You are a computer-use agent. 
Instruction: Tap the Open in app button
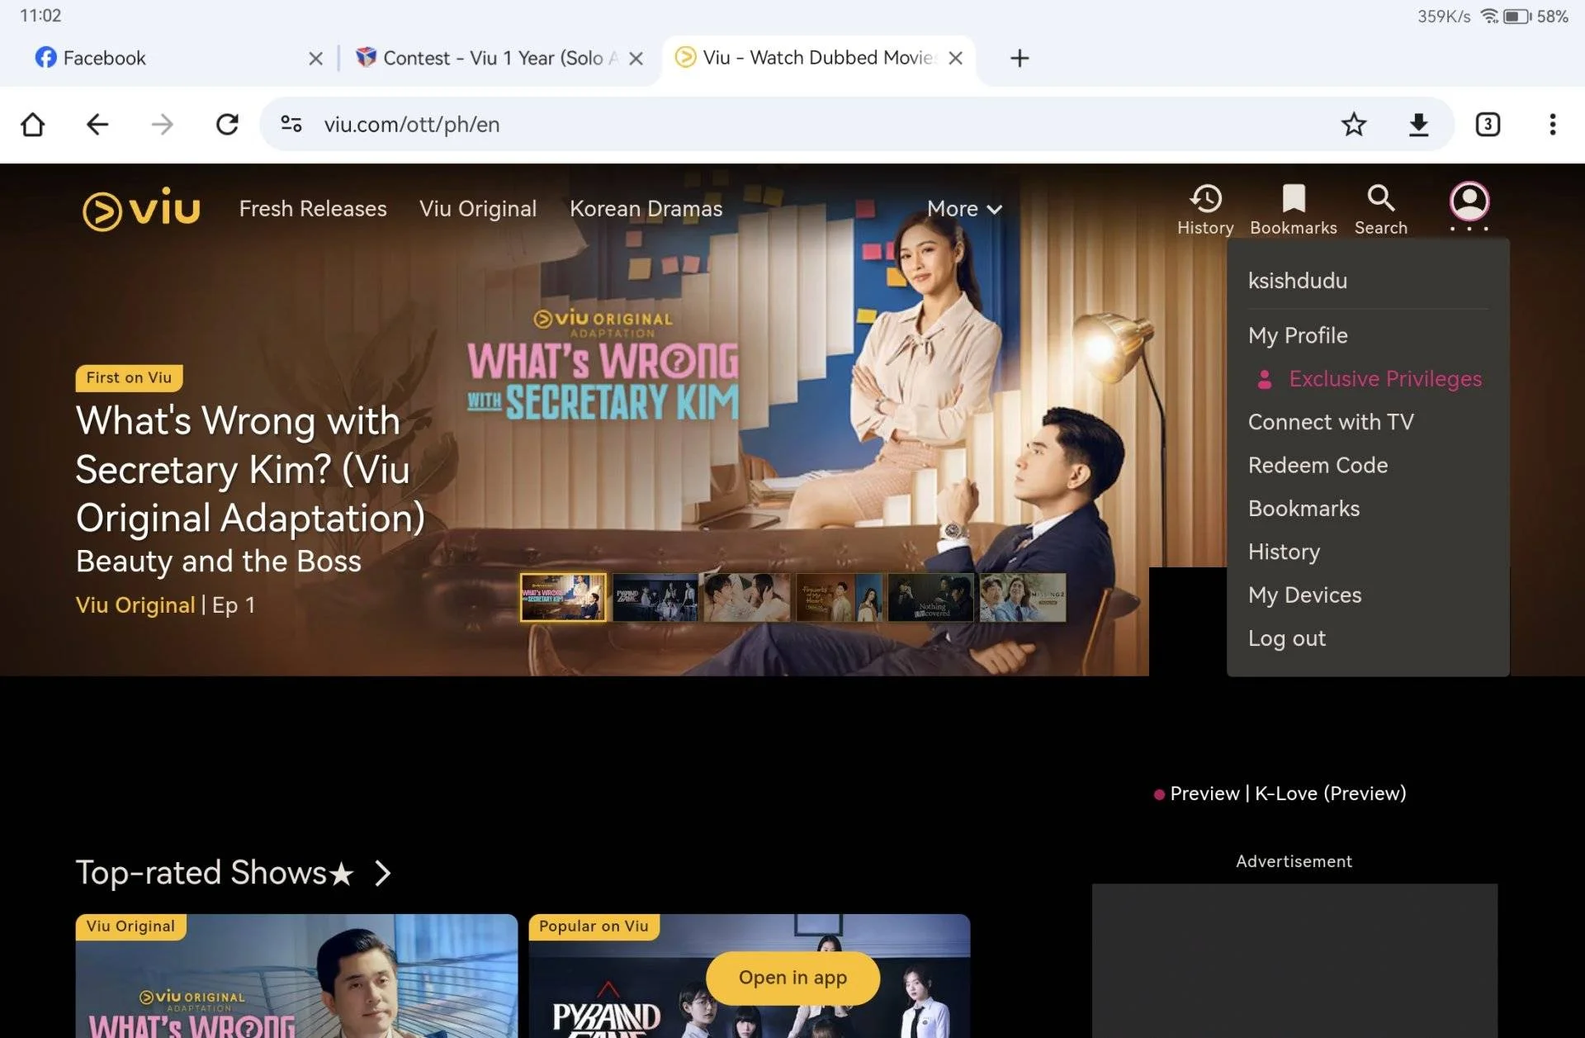pos(792,978)
